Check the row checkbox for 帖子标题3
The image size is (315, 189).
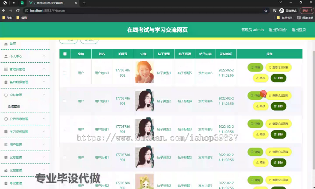coord(64,129)
